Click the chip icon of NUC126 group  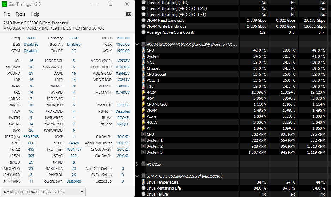(x=143, y=164)
